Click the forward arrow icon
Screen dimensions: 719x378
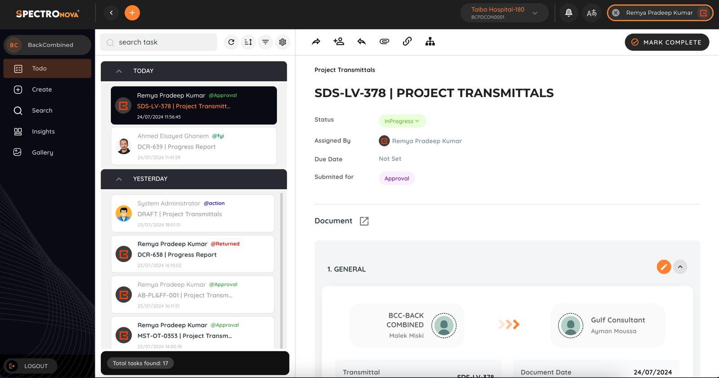tap(316, 42)
